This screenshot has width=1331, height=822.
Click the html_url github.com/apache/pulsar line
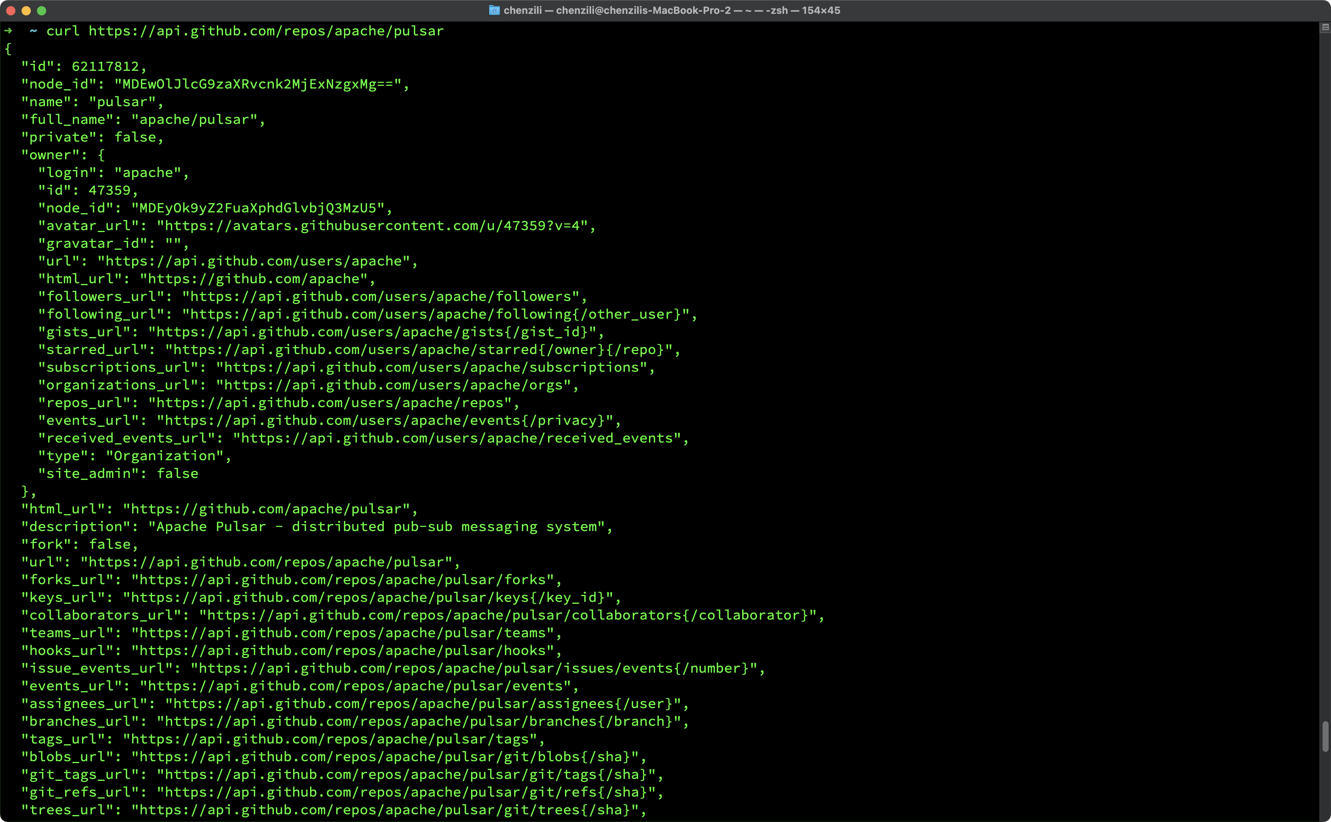point(219,509)
